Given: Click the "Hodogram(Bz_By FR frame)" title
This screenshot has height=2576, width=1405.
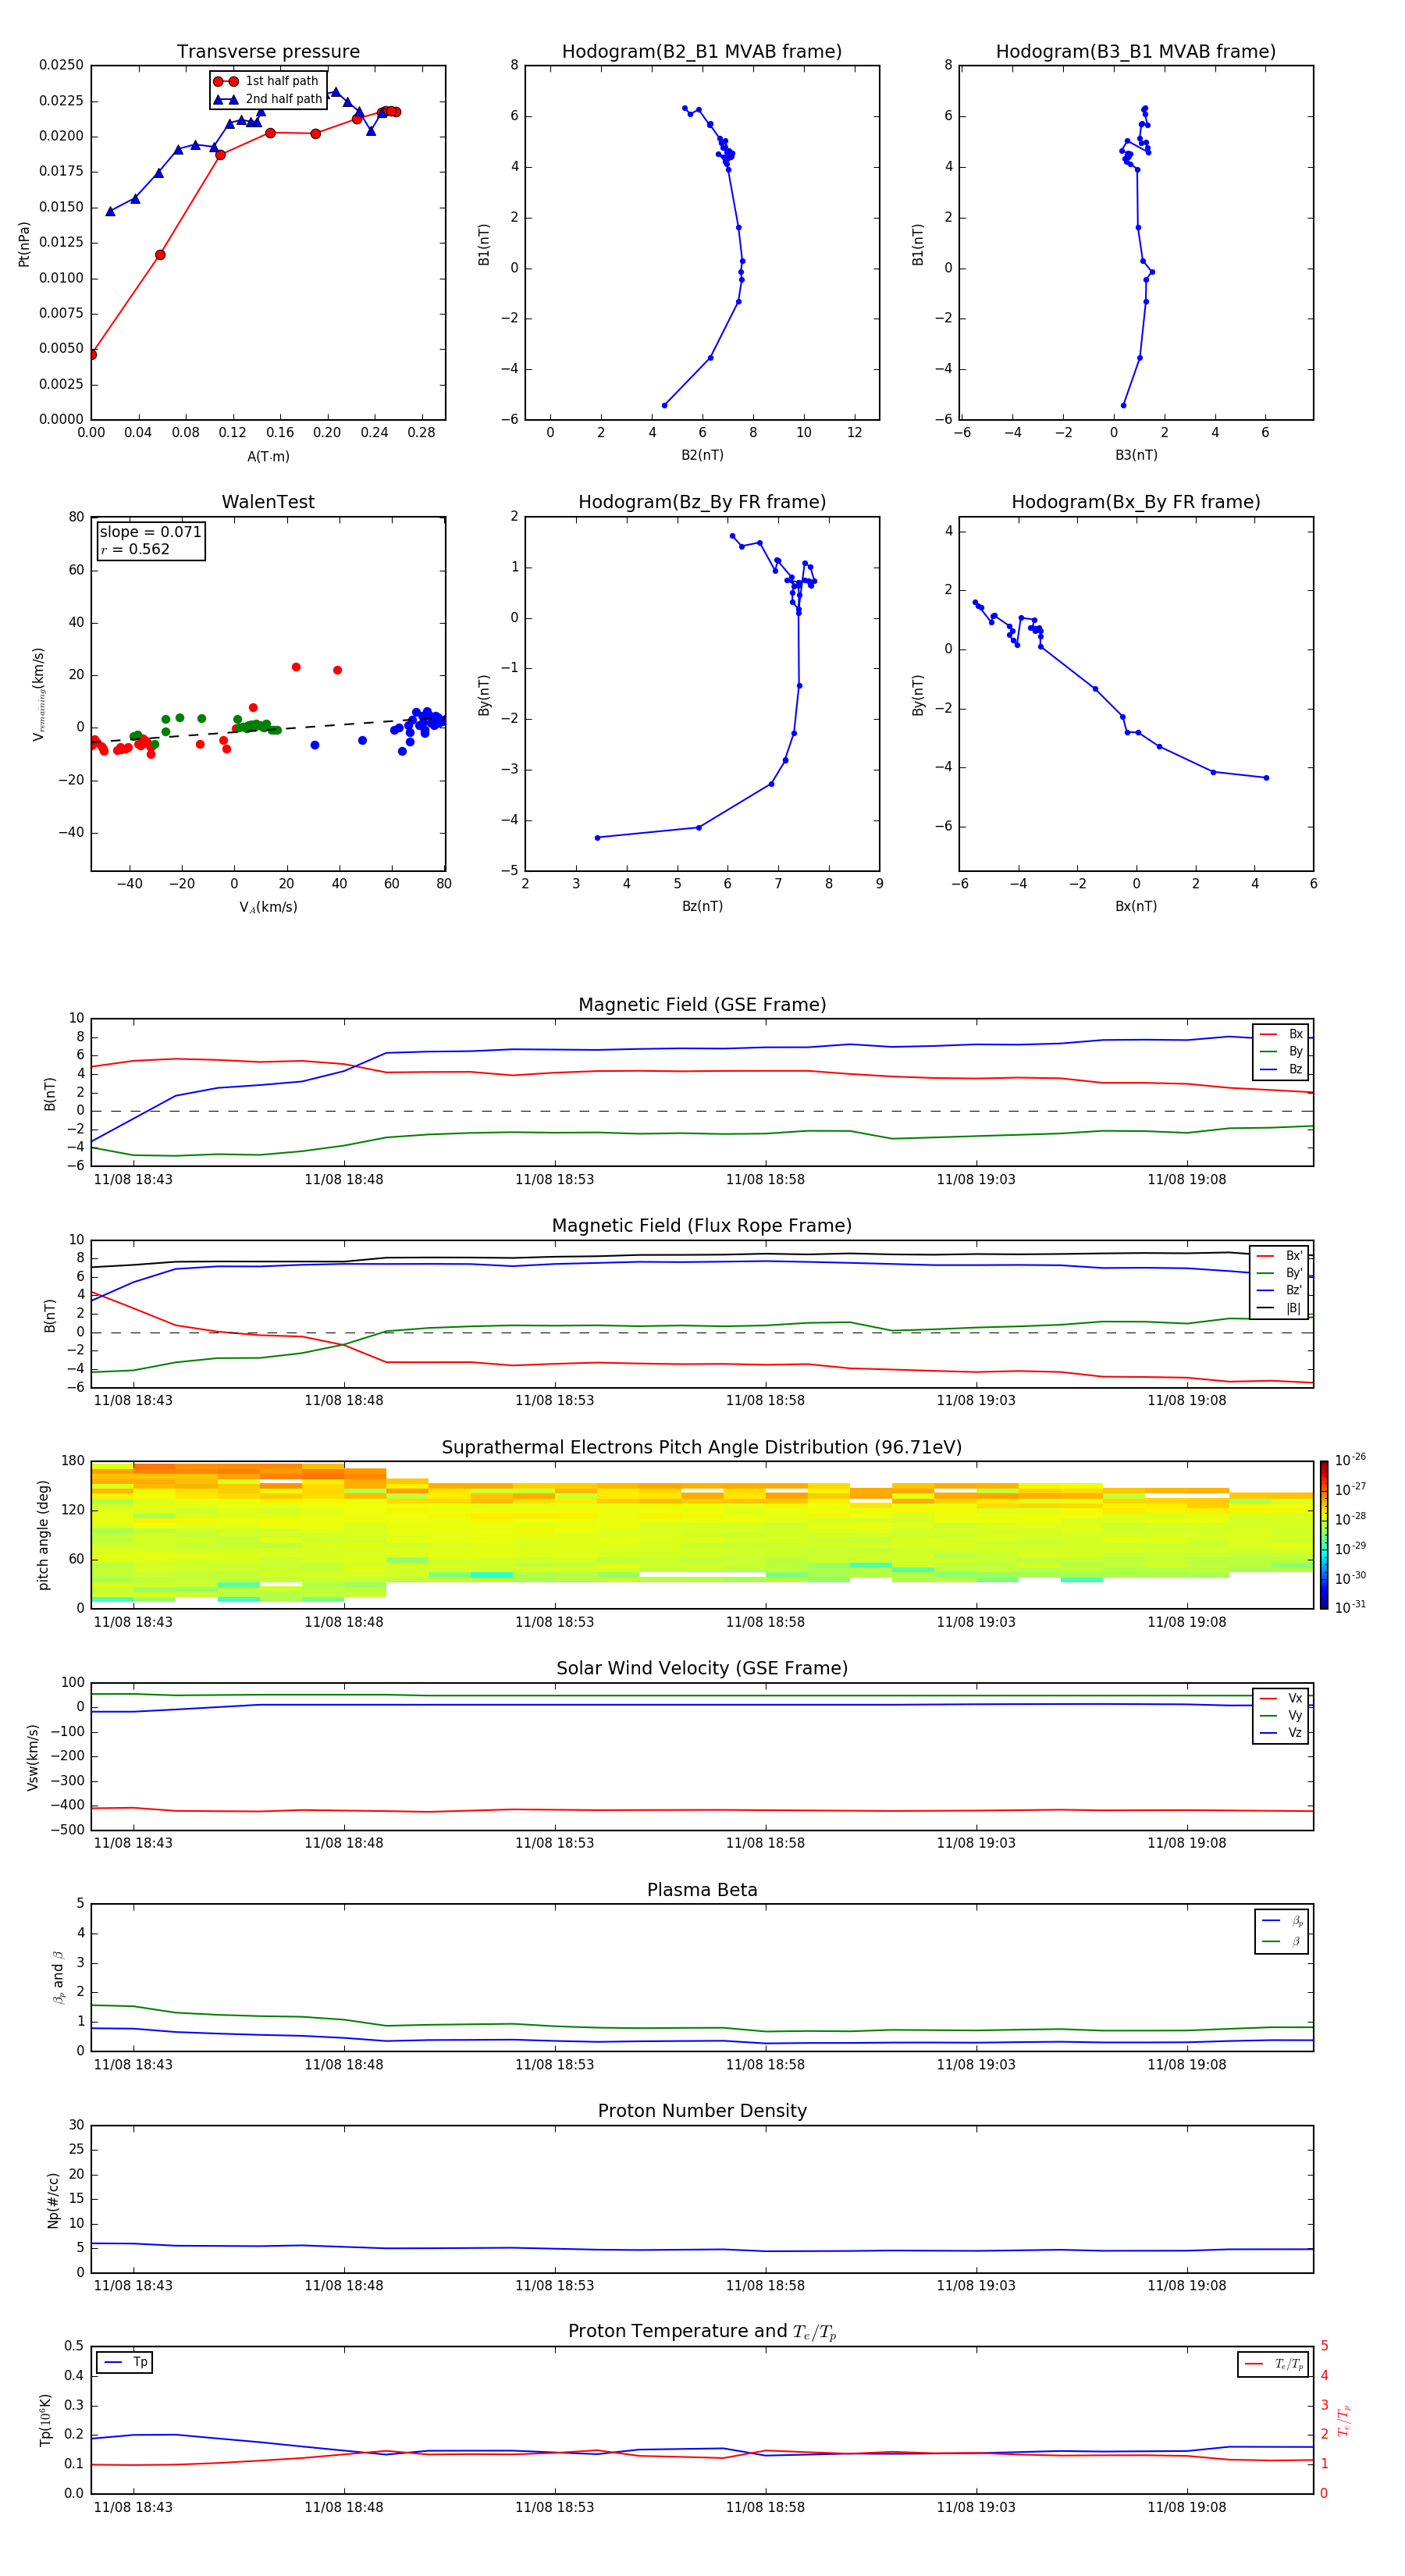Looking at the screenshot, I should (x=702, y=502).
